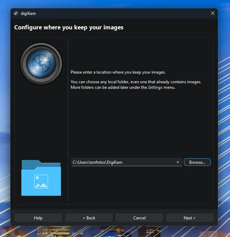Click the italic word 'Settings' in the description
230x237 pixels.
155,87
